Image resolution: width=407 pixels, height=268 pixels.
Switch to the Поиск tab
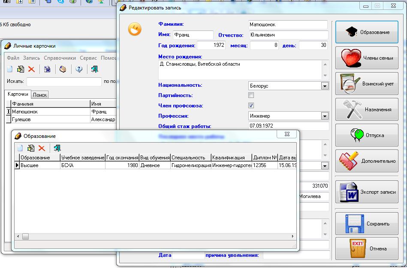[40, 95]
